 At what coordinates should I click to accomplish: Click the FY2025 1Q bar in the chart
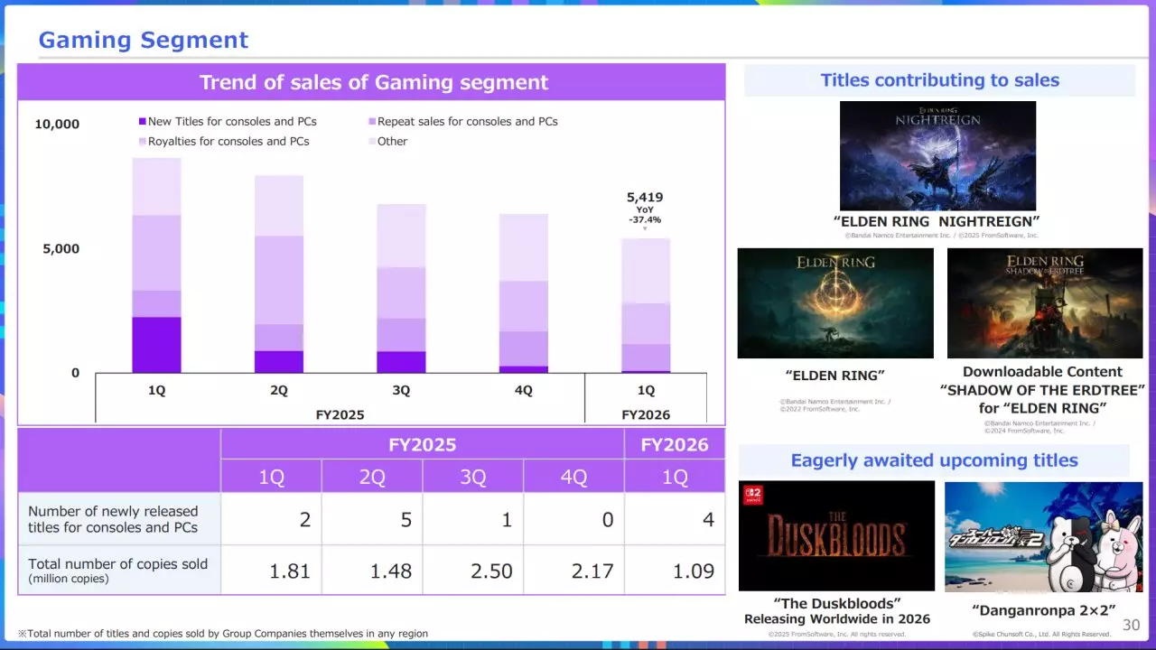coord(156,265)
